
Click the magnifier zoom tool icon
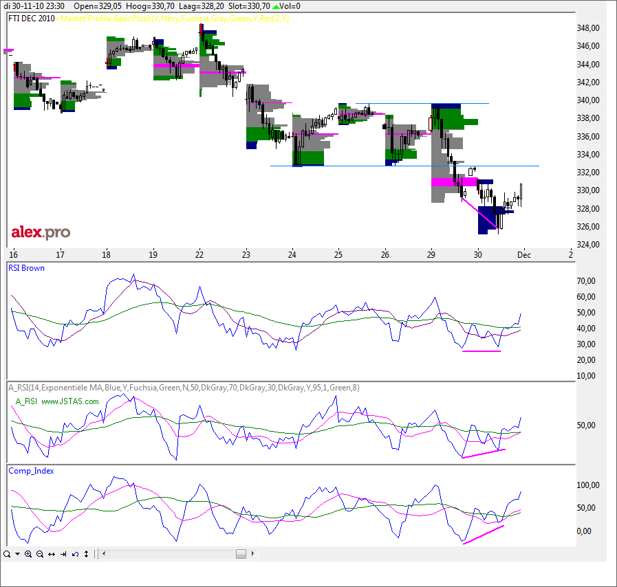6,554
